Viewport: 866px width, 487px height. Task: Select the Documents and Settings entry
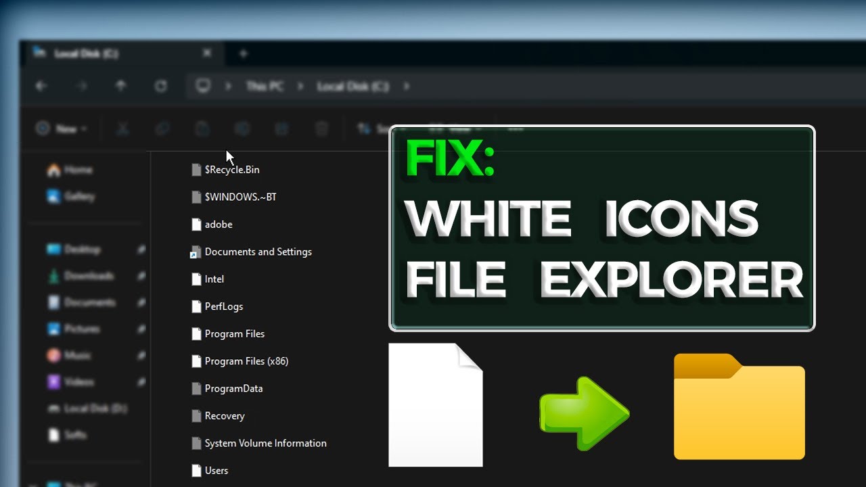[258, 252]
